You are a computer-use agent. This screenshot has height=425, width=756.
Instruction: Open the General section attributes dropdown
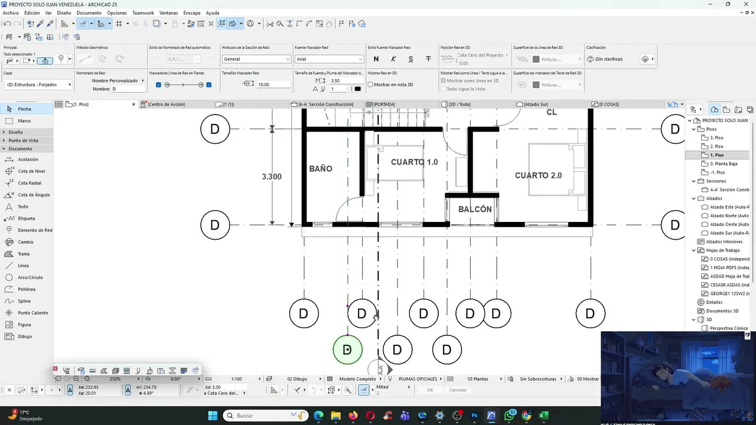[x=256, y=59]
